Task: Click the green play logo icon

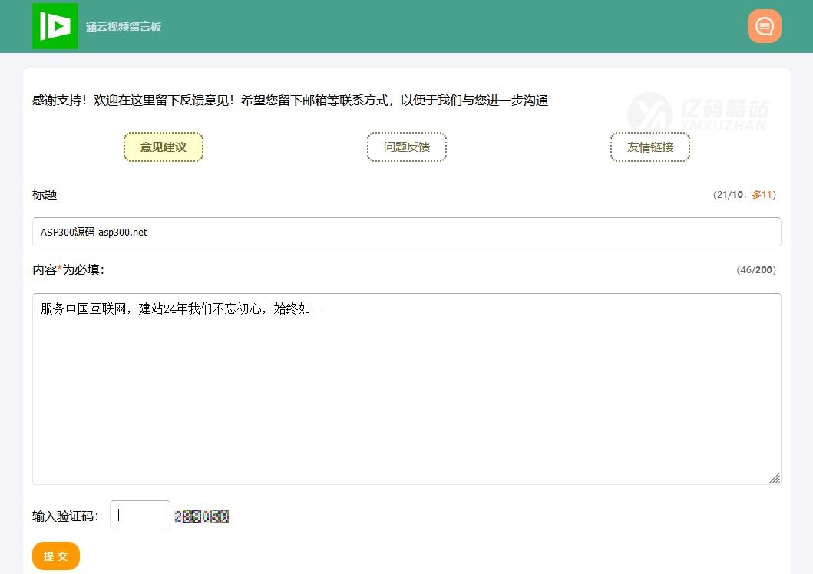Action: pos(55,26)
